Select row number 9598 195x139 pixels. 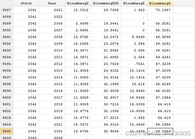click(7, 84)
